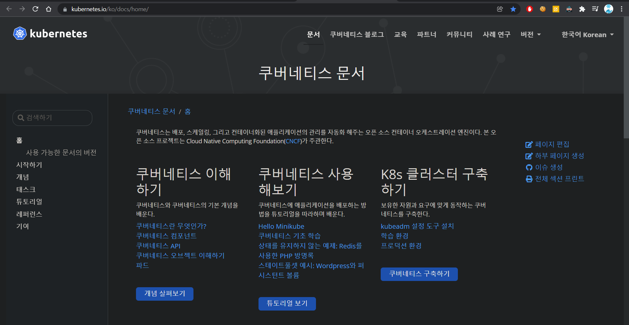
Task: Open the 프로덕션 환경 link
Action: click(x=401, y=246)
